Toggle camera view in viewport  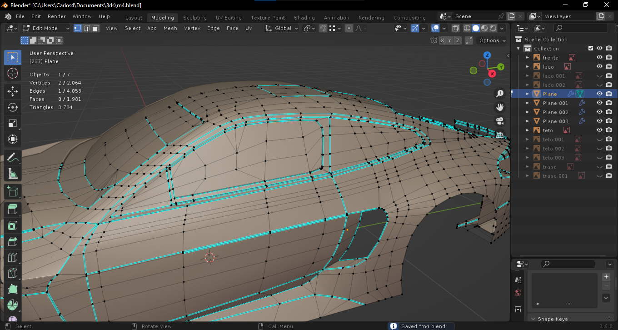click(x=500, y=121)
